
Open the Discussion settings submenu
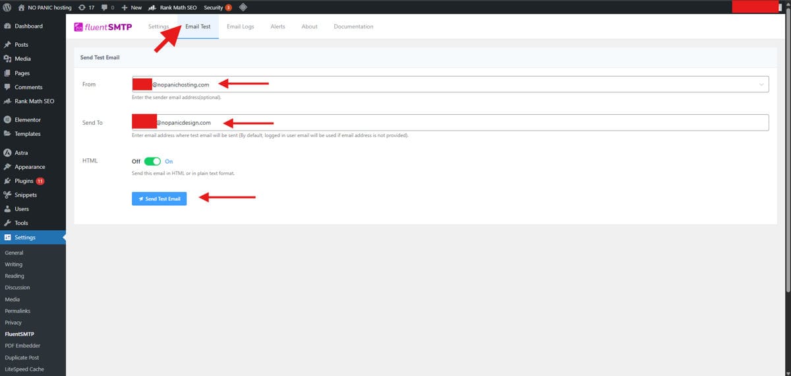tap(17, 288)
